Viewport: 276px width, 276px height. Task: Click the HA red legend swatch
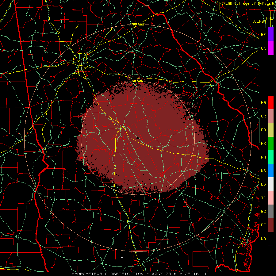pyautogui.click(x=271, y=102)
